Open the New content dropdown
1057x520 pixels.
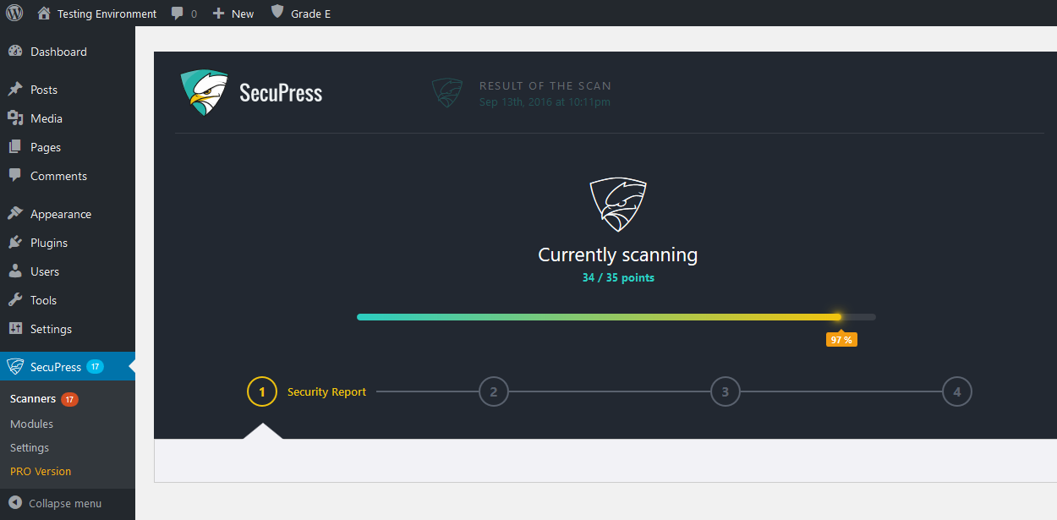(x=233, y=14)
